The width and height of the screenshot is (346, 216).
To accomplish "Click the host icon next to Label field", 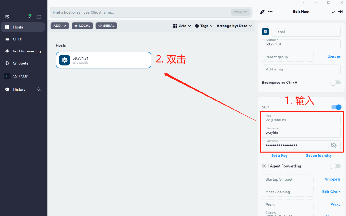I will [x=265, y=32].
